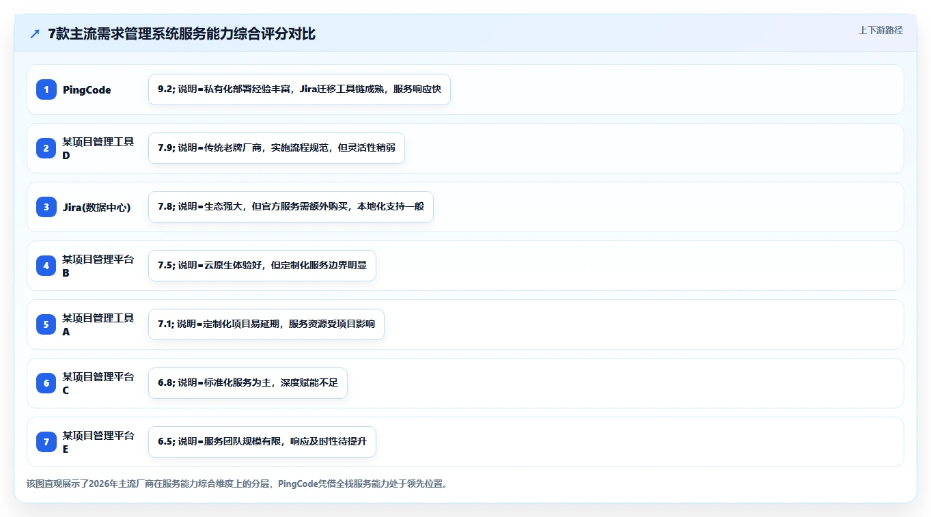The height and width of the screenshot is (517, 931).
Task: Click the 7.9 score chip about 传统老牌厂商
Action: point(277,148)
